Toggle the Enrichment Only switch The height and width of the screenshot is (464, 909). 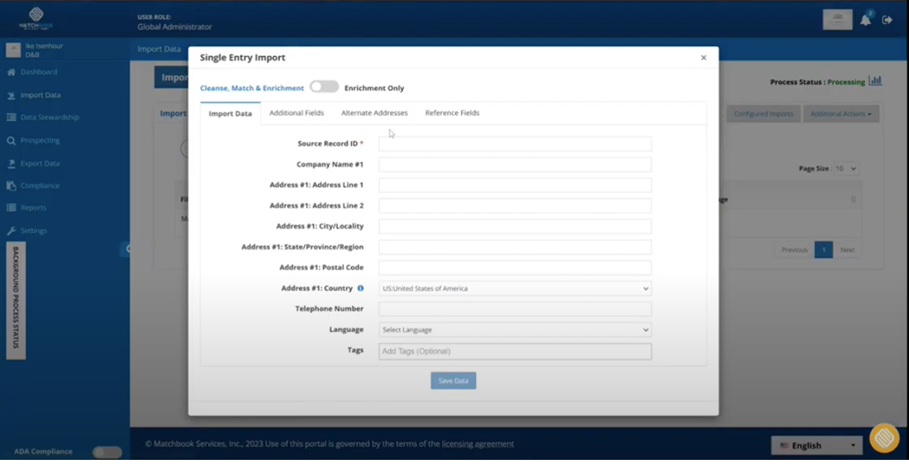tap(324, 87)
